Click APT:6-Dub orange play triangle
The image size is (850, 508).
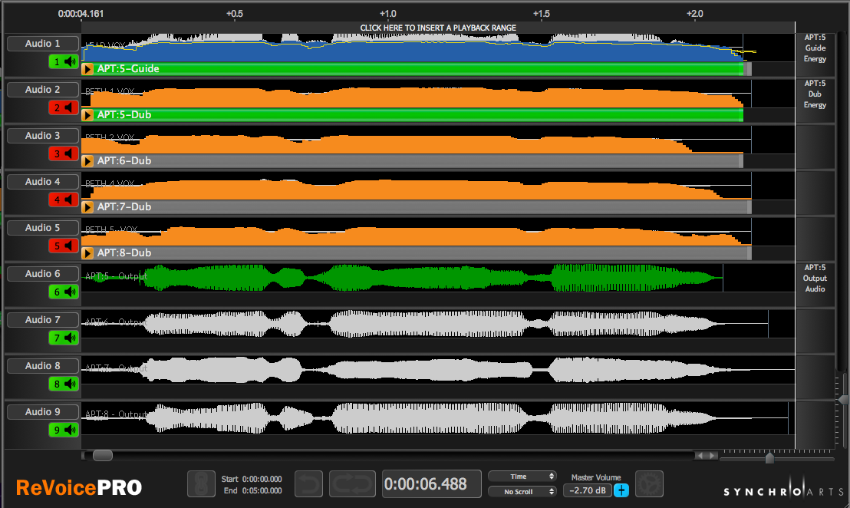point(88,161)
